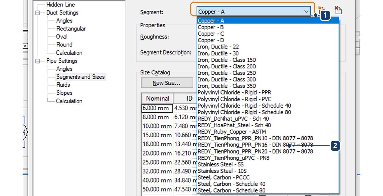Select REDY_TienPhong_PPR_PN16 segment
Image resolution: width=383 pixels, height=196 pixels.
click(x=268, y=145)
